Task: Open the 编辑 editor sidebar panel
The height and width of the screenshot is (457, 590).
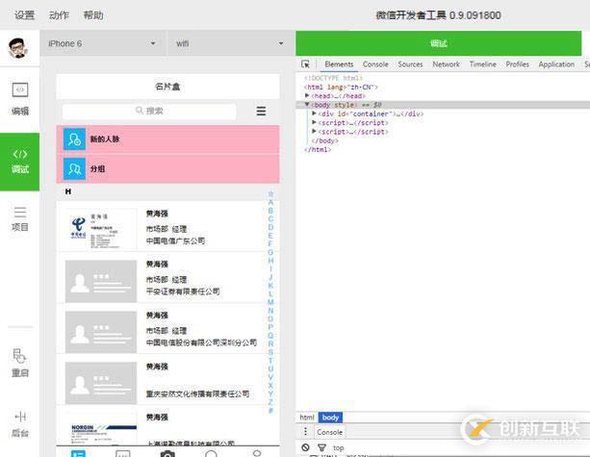Action: (20, 99)
